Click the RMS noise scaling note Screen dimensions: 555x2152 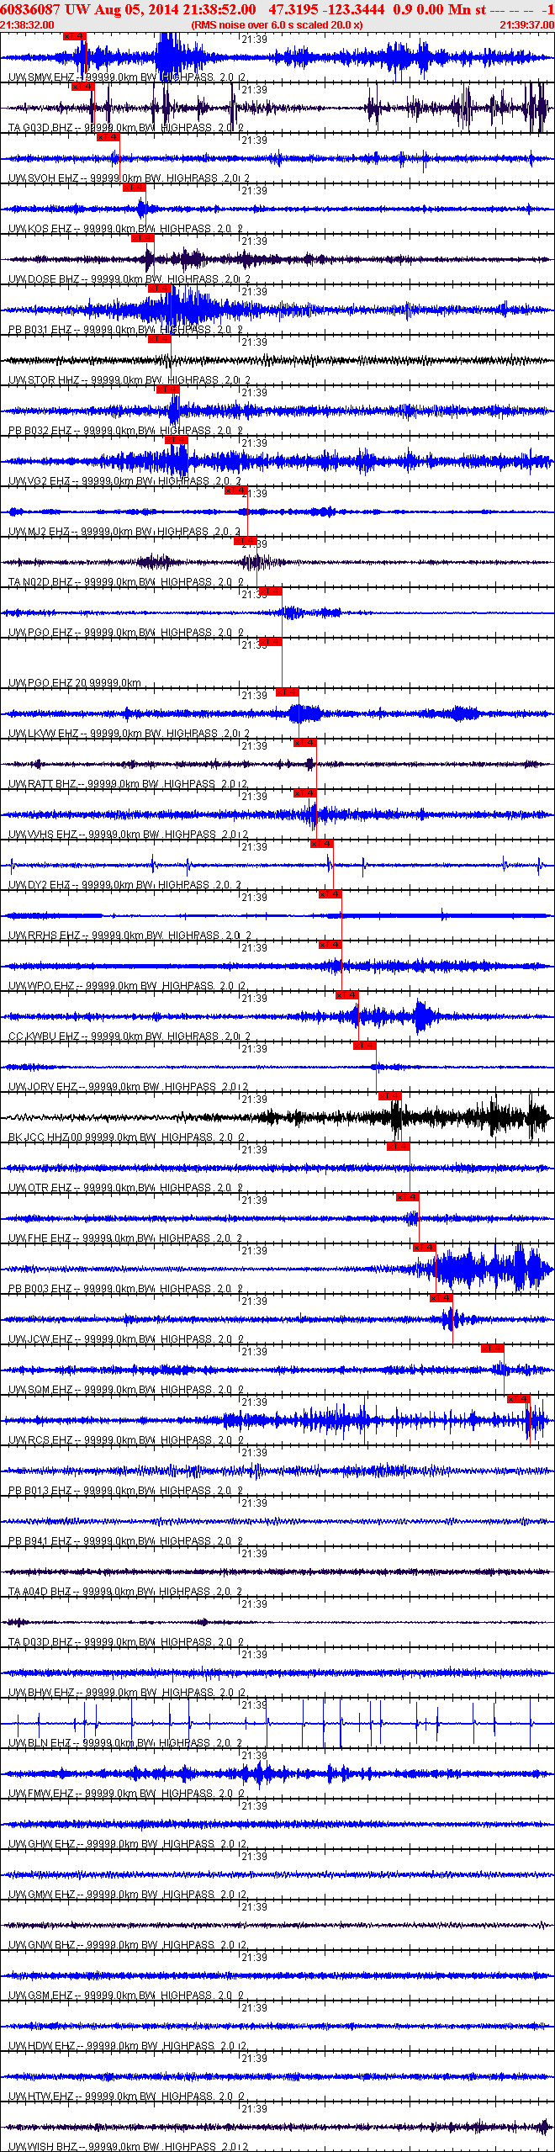277,25
